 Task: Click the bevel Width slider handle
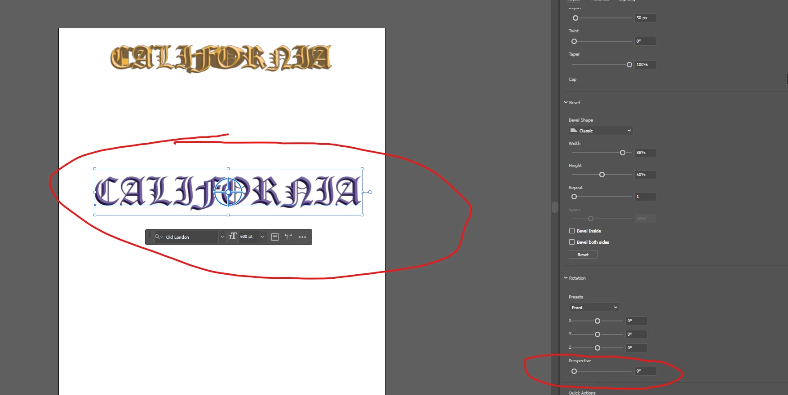coord(623,153)
